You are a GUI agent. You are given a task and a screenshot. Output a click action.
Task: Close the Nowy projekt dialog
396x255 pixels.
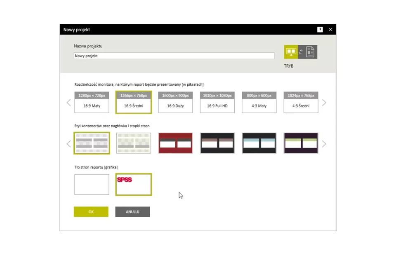tap(330, 30)
